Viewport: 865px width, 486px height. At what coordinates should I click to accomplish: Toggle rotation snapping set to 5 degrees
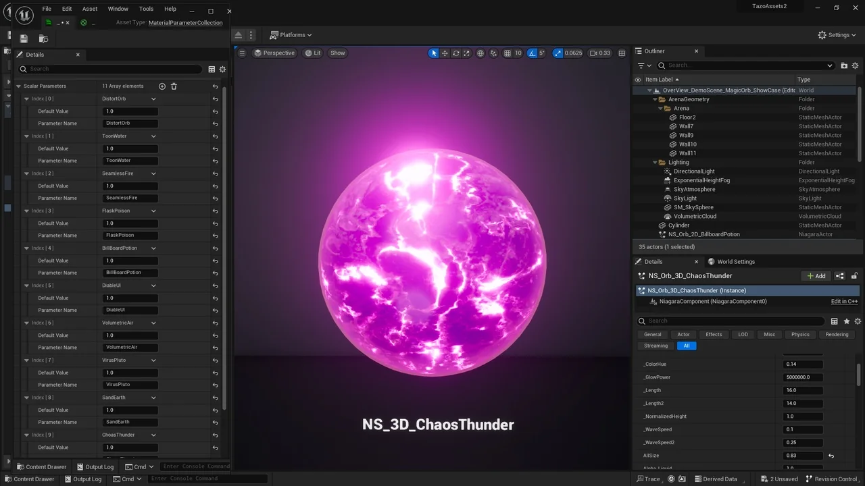point(531,53)
